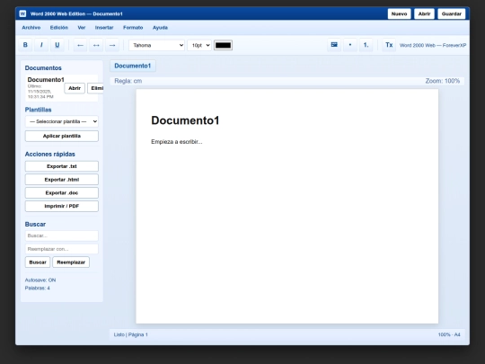Open the 10pt font size dropdown
485x364 pixels.
point(199,45)
